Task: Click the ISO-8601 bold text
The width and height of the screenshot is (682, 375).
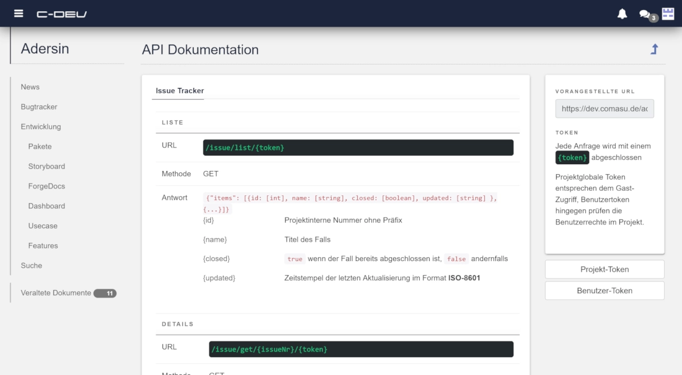Action: pos(464,278)
